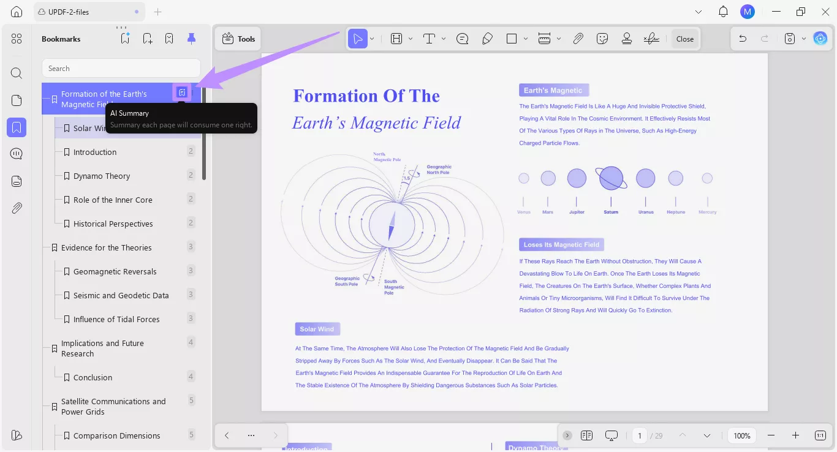Zoom out with the minus button
The width and height of the screenshot is (837, 452).
coord(771,435)
